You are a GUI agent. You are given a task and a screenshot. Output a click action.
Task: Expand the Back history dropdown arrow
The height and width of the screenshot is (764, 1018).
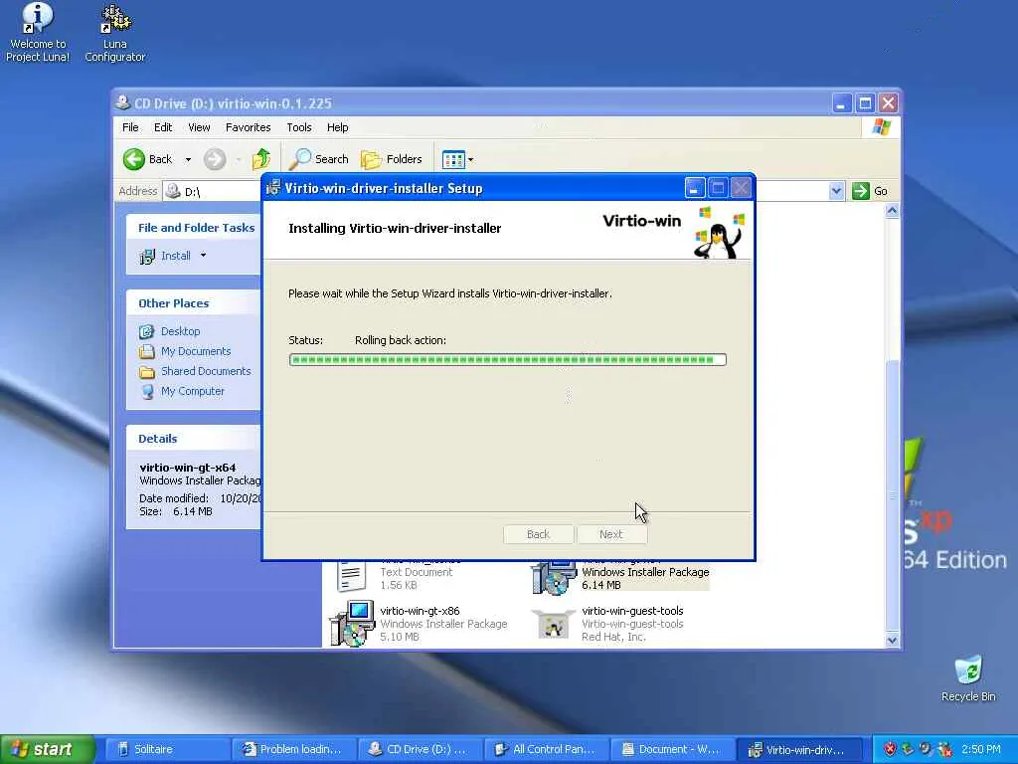click(x=188, y=159)
